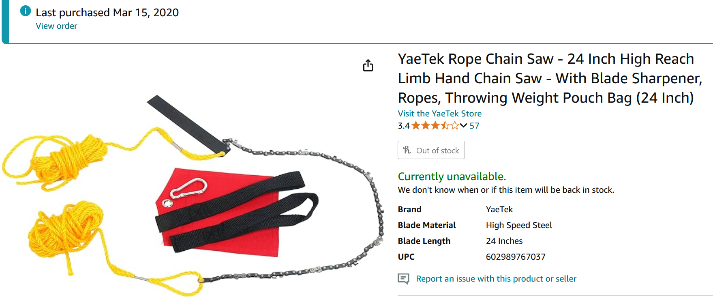Click the 3.4 rating number
The width and height of the screenshot is (713, 297).
403,126
